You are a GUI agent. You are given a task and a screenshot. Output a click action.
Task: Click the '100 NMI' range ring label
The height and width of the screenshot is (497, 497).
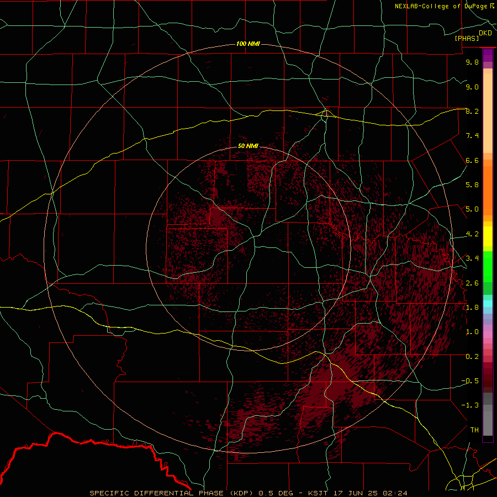(x=248, y=44)
